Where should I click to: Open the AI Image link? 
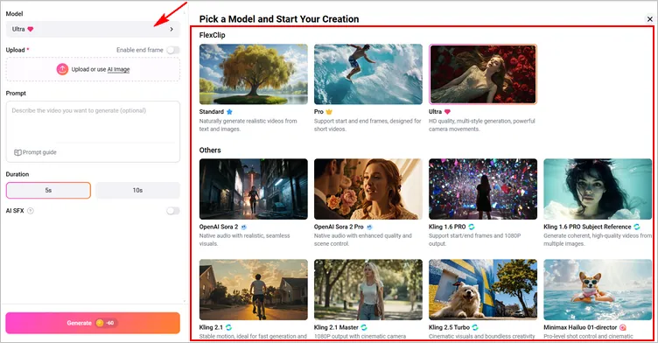pos(118,69)
